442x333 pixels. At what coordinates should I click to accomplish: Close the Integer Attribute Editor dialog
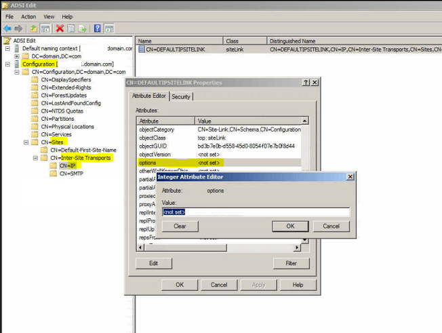coord(350,177)
